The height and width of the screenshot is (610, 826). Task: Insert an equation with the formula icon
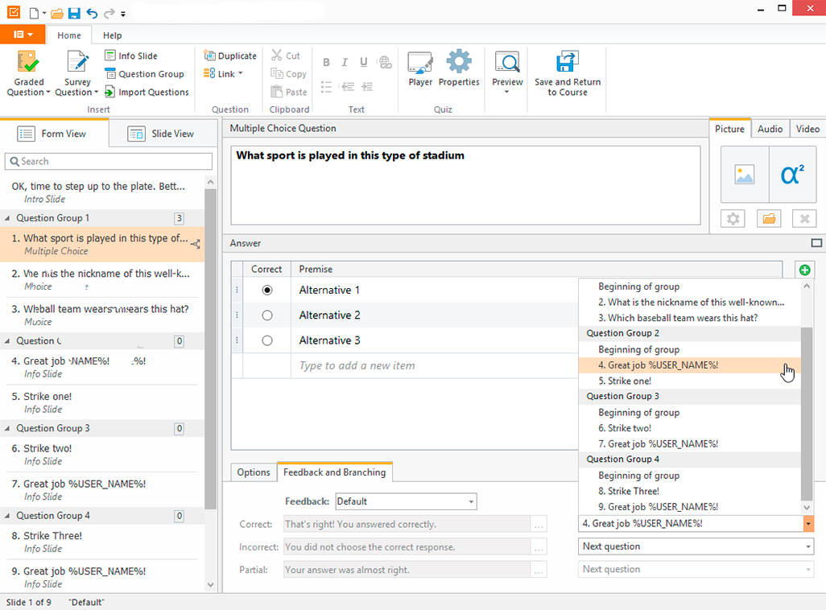pos(792,174)
